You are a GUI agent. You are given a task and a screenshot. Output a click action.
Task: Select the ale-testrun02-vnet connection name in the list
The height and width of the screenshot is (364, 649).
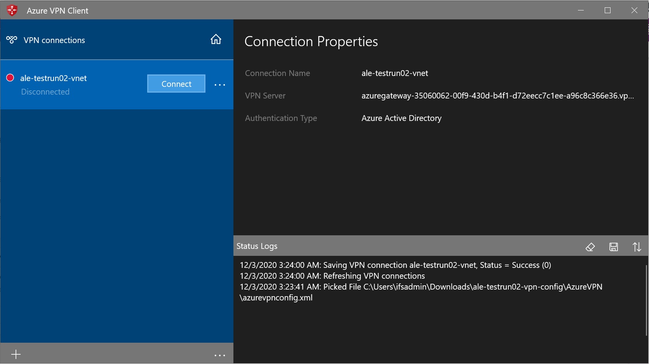(54, 78)
